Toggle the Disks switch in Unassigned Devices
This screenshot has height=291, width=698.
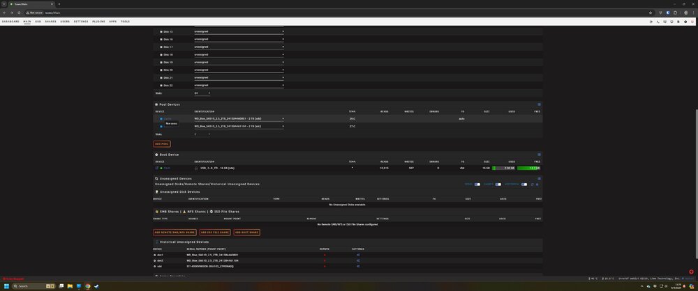coord(477,184)
